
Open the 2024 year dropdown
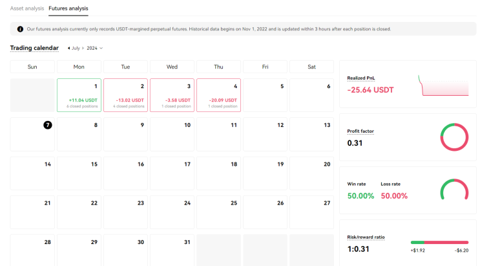[x=94, y=48]
